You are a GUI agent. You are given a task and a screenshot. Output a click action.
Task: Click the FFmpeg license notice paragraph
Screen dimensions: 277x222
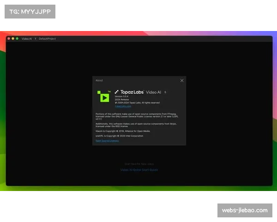138,116
